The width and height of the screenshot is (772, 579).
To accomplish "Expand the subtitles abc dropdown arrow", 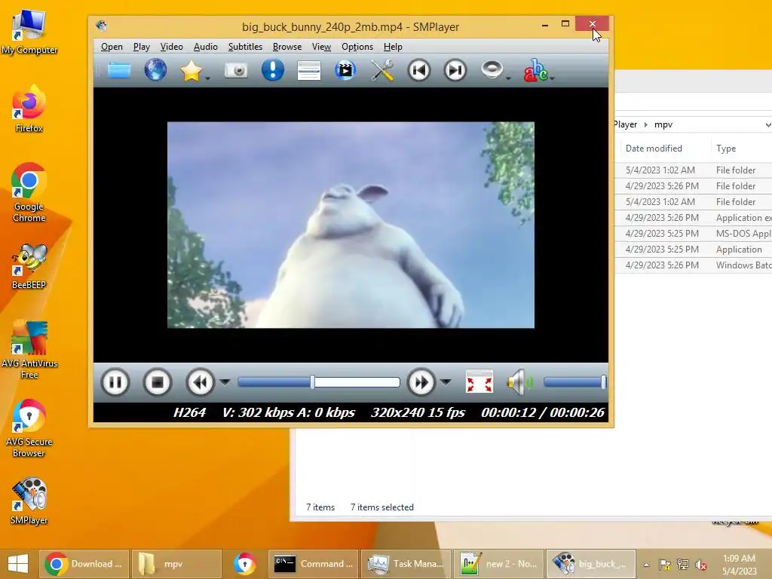I will pos(552,78).
